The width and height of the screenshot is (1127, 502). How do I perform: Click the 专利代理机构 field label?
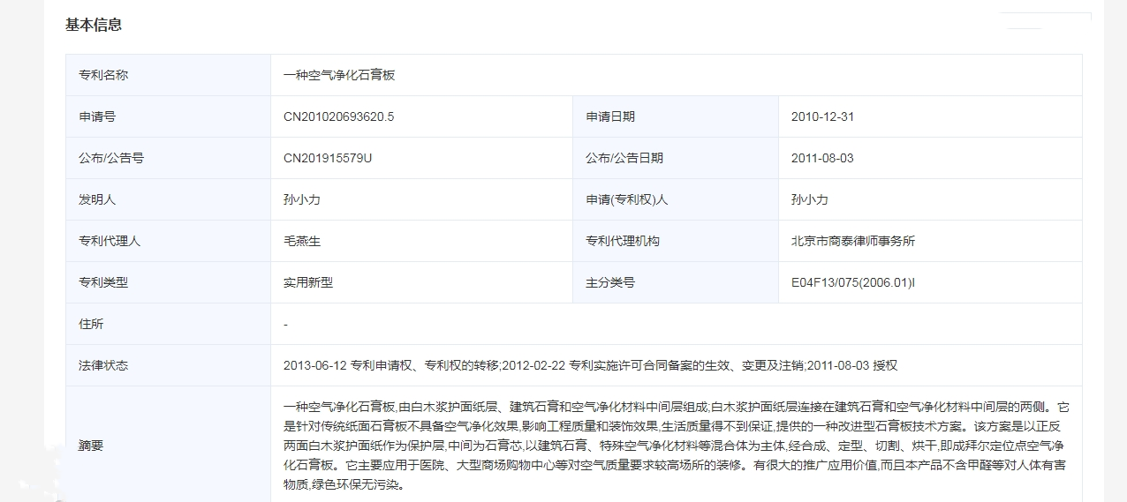(x=622, y=241)
